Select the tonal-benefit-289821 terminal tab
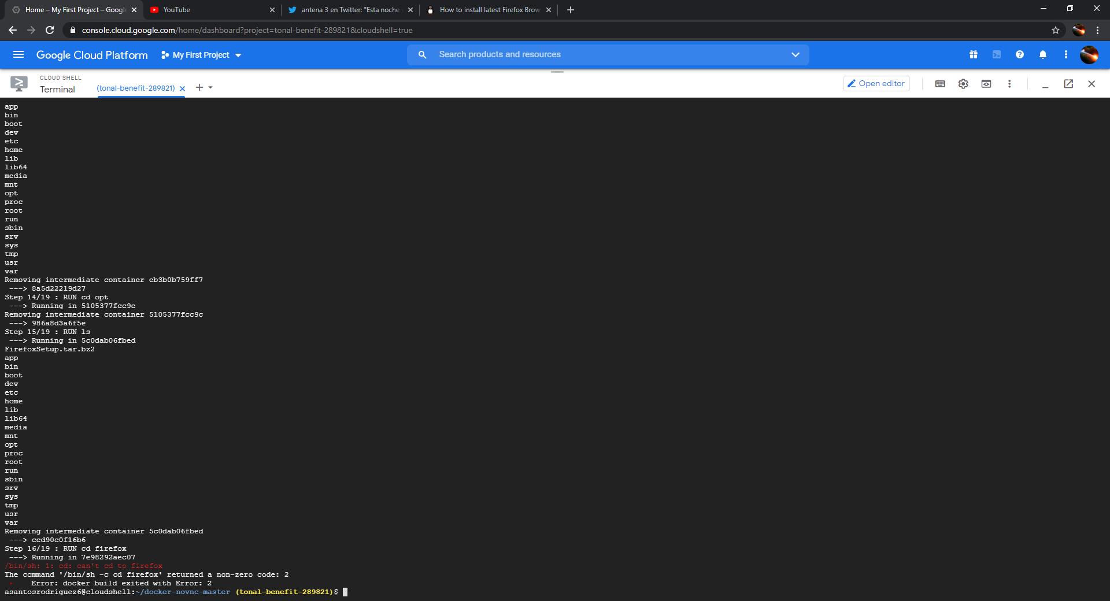Screen dimensions: 1110x601 click(x=136, y=88)
